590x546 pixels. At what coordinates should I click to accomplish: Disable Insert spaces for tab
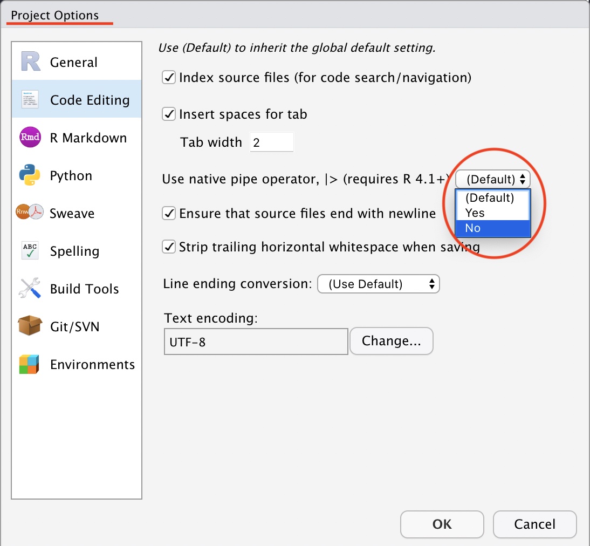[168, 114]
